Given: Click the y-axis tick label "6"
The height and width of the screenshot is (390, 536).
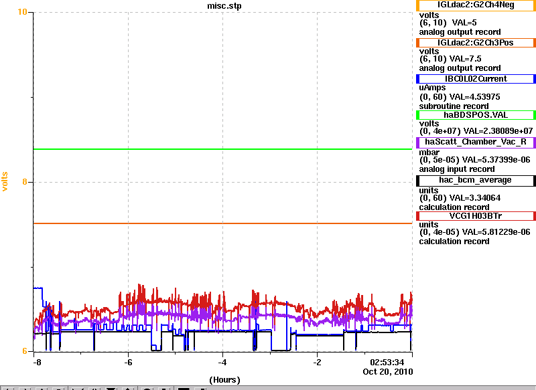Looking at the screenshot, I should pos(25,351).
